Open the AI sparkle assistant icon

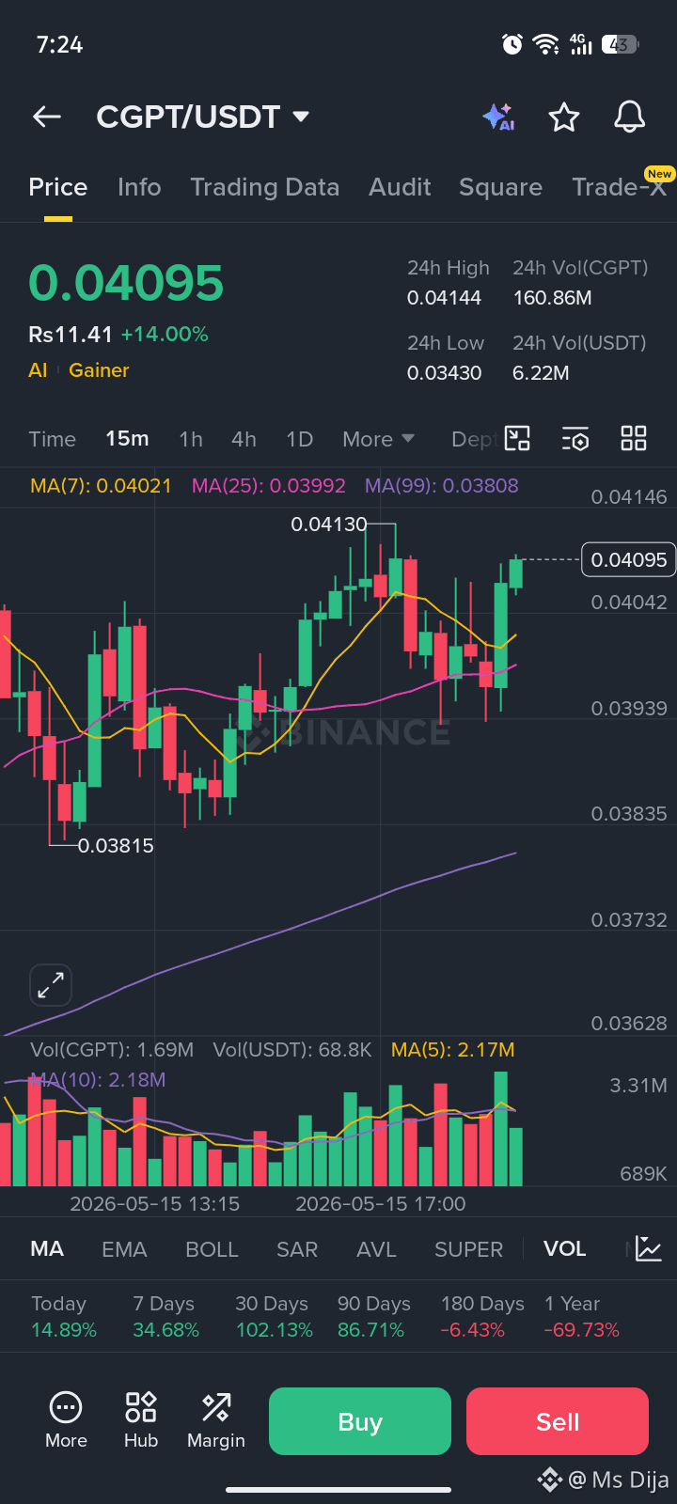click(x=498, y=117)
